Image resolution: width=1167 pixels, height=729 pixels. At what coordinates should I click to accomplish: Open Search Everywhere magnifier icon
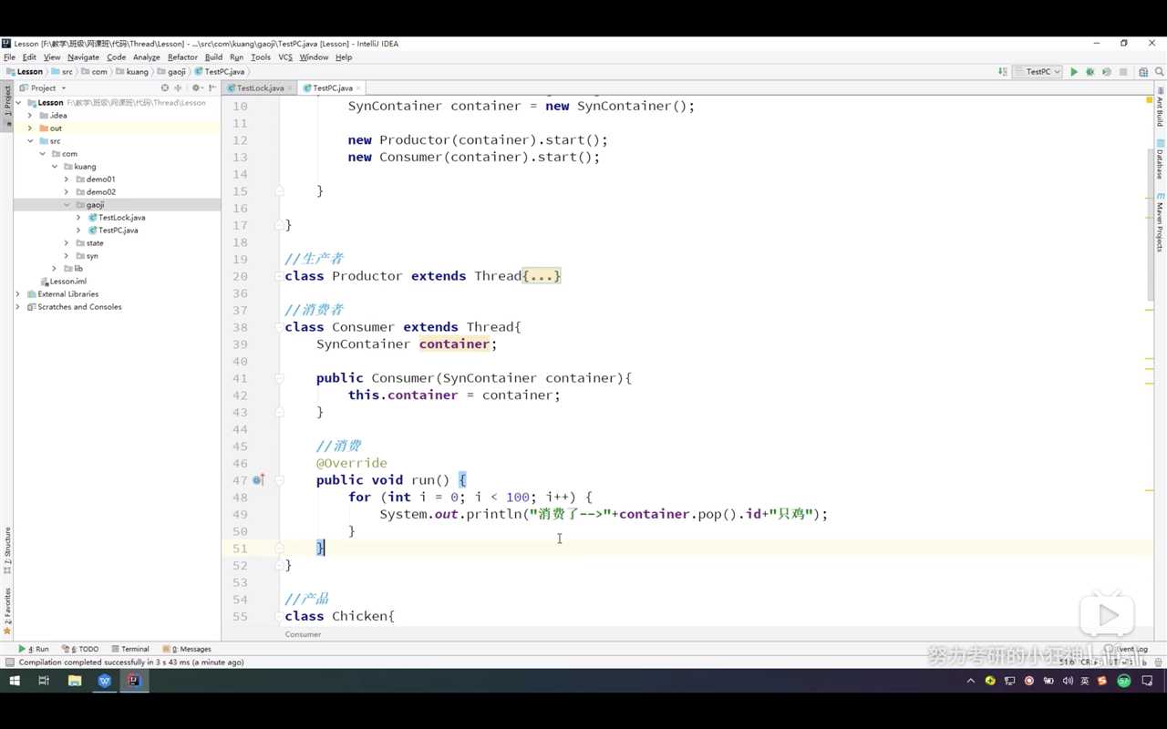coord(1160,72)
